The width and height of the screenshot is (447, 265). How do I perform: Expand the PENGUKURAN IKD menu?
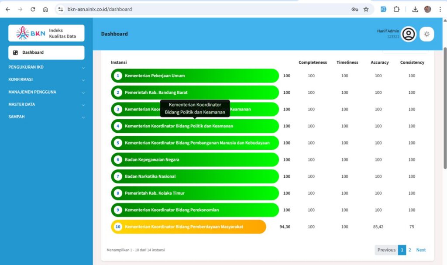click(x=46, y=67)
